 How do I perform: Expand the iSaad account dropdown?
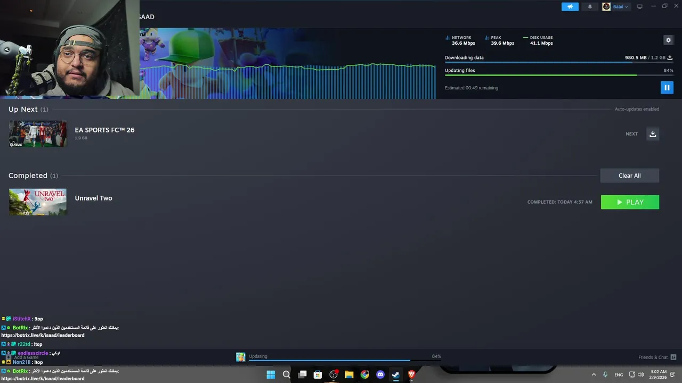point(616,6)
